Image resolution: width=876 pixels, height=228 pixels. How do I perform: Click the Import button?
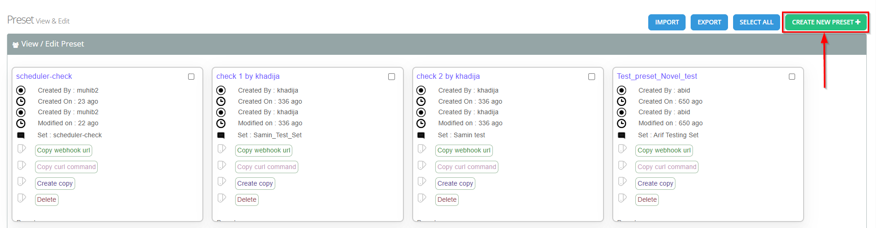(667, 22)
